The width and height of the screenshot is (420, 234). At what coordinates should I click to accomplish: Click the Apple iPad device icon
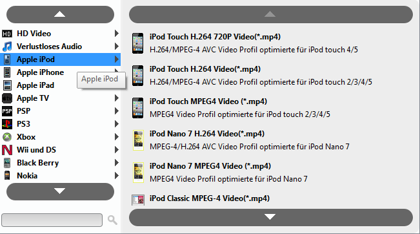pos(7,85)
